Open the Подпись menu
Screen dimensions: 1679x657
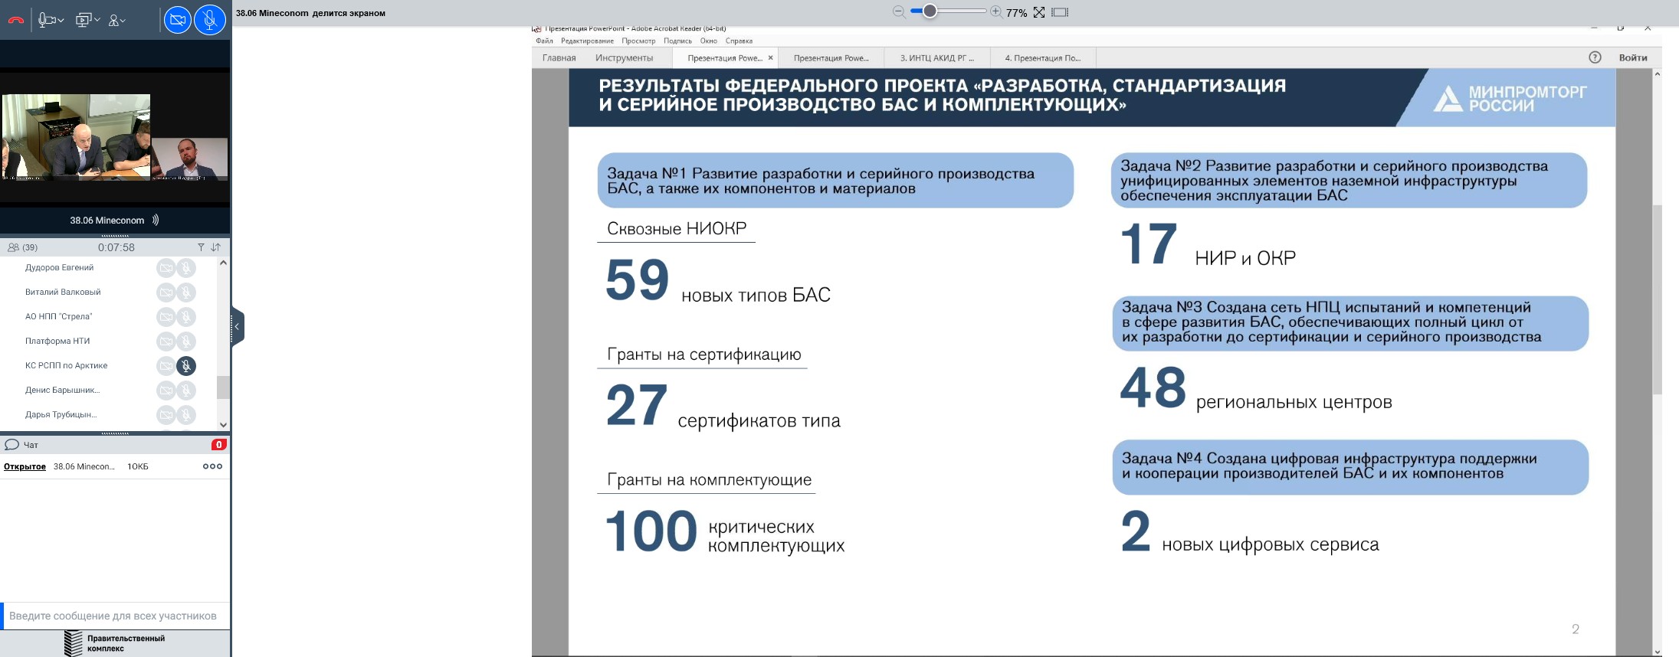pyautogui.click(x=677, y=41)
